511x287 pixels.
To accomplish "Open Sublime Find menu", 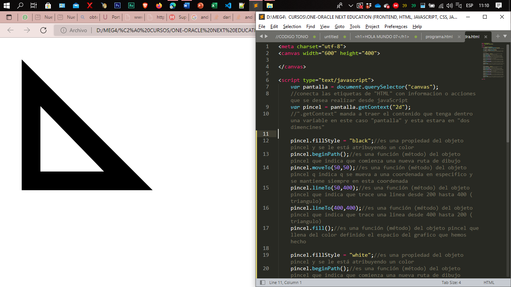I will click(x=310, y=27).
